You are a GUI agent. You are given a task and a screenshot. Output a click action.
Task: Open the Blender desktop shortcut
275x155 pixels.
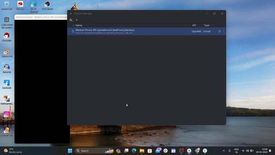tap(7, 53)
